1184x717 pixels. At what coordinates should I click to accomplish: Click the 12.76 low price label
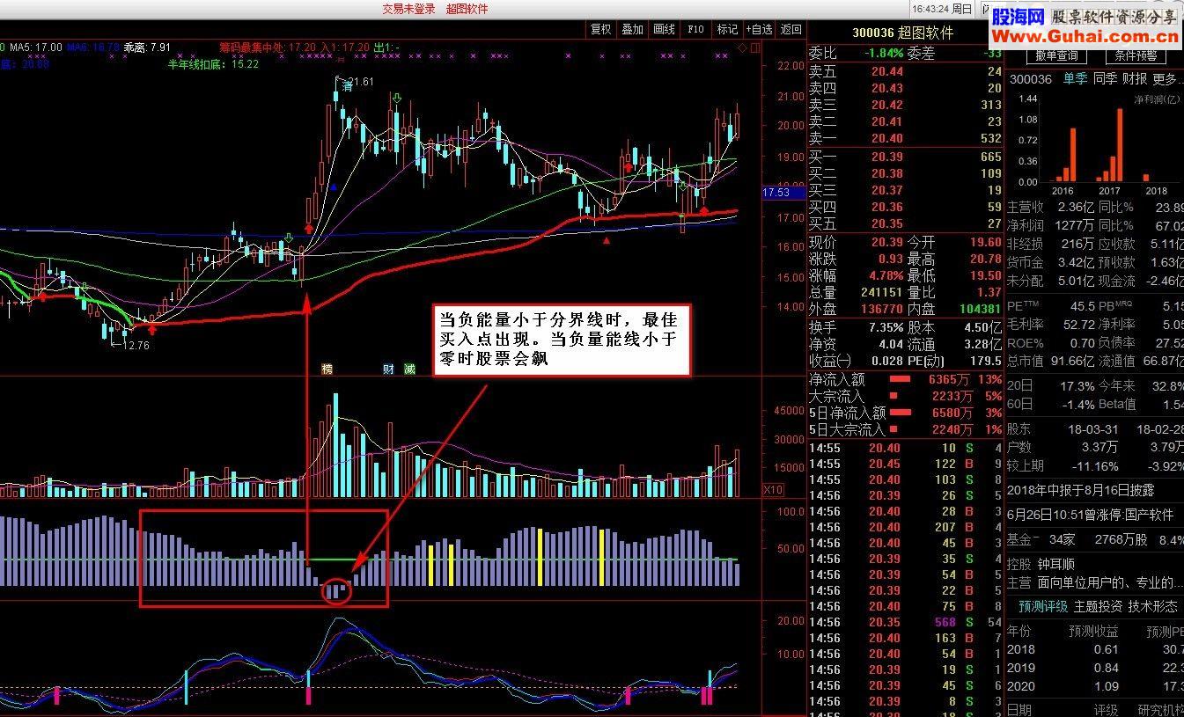pyautogui.click(x=135, y=345)
